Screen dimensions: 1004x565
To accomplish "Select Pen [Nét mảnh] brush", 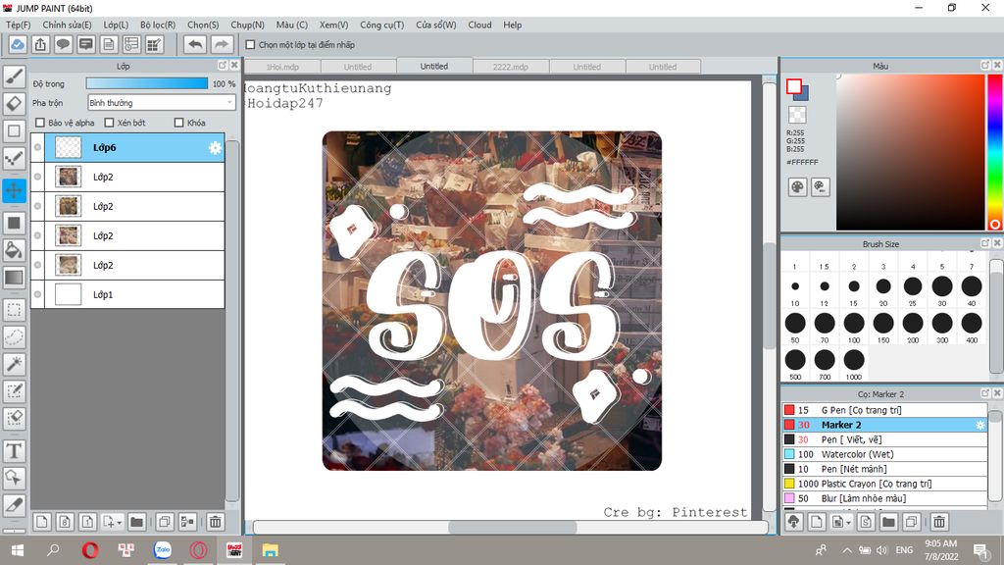I will pos(884,469).
